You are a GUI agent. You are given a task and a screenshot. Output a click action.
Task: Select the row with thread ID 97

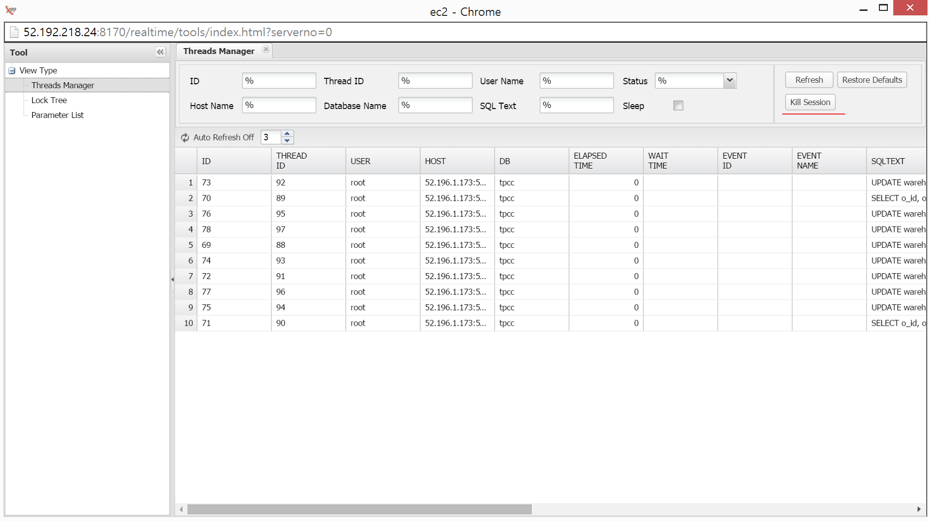[x=551, y=230]
